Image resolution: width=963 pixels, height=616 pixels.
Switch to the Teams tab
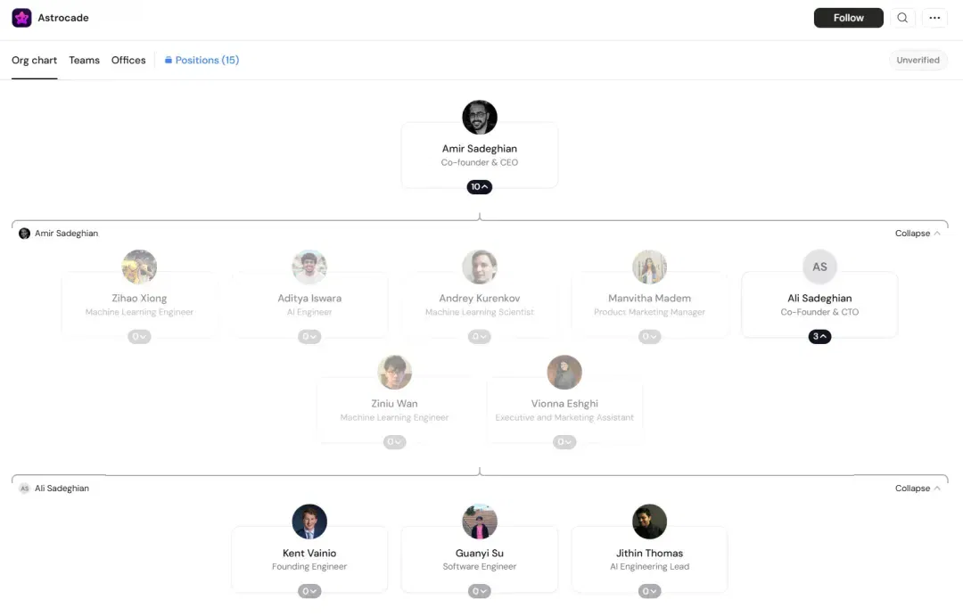tap(84, 61)
